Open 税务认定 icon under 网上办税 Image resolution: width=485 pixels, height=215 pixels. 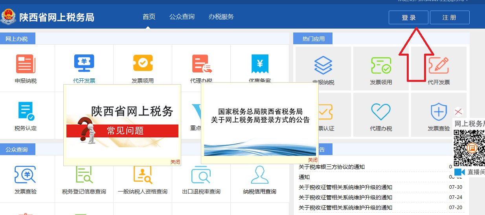(x=26, y=111)
